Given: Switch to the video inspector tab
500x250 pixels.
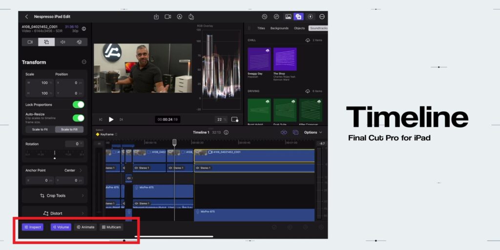Looking at the screenshot, I should 30,42.
